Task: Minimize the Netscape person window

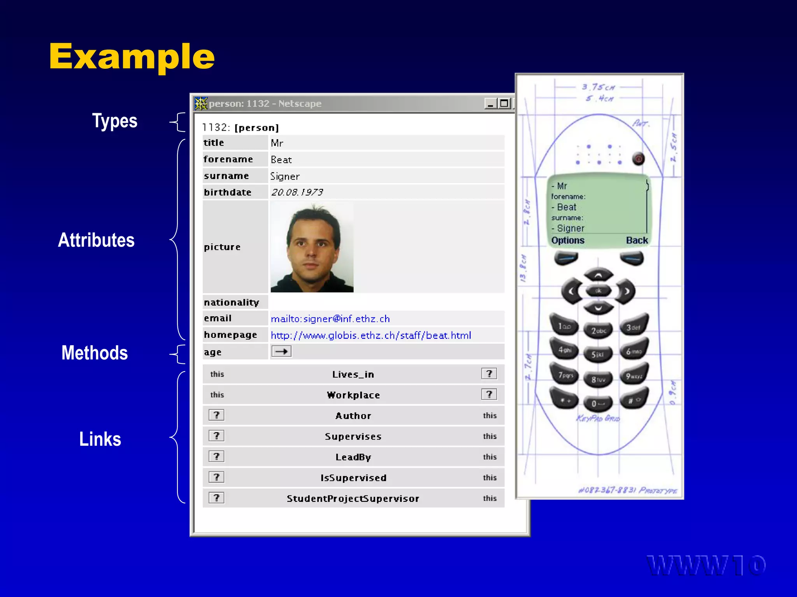Action: point(490,103)
